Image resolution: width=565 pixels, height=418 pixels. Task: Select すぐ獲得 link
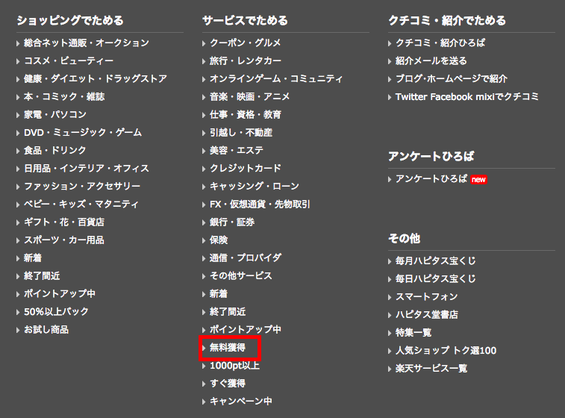228,384
